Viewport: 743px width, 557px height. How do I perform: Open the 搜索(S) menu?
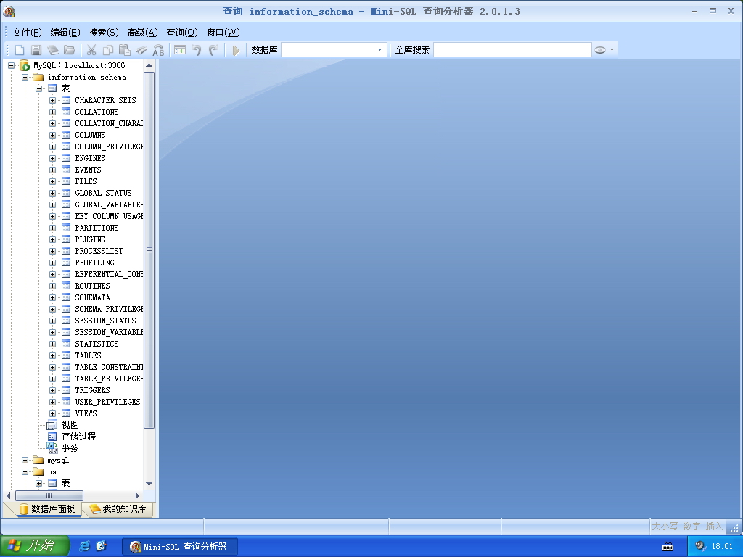pos(104,32)
